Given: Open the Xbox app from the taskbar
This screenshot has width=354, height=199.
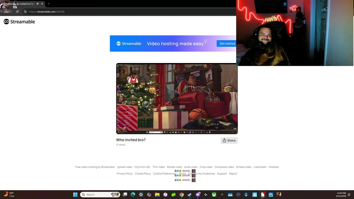Looking at the screenshot, I should (214, 195).
